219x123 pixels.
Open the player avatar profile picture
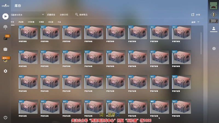[x=214, y=6]
